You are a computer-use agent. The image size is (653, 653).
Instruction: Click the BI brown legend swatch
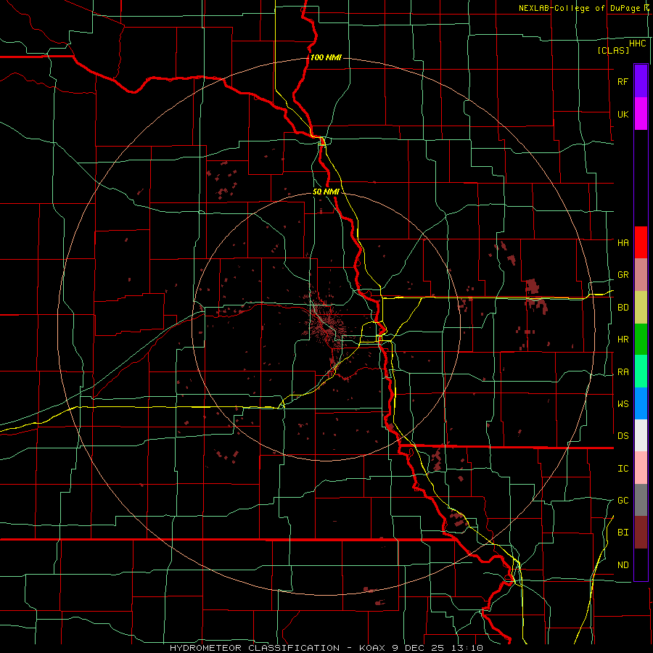pos(641,533)
